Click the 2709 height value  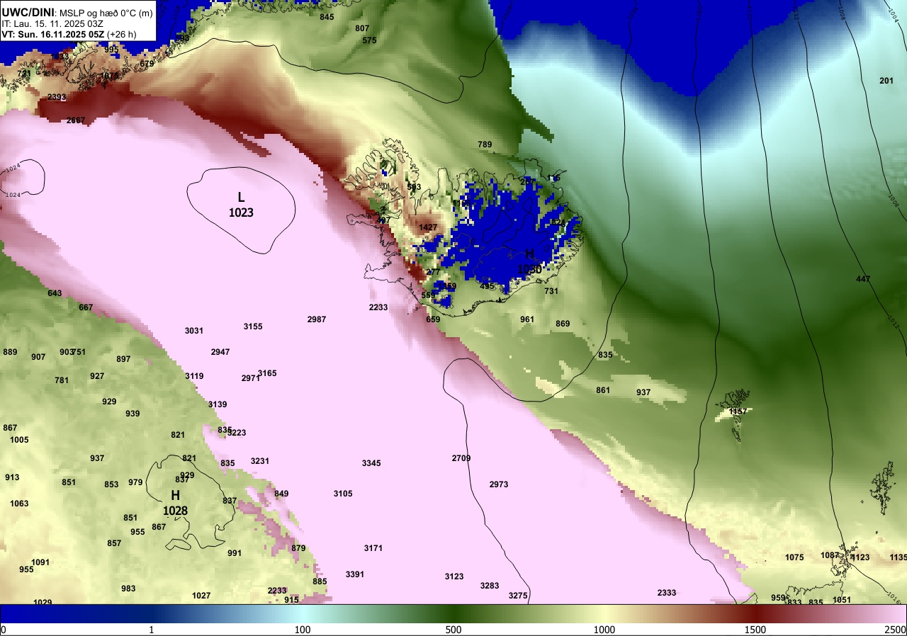pyautogui.click(x=461, y=458)
